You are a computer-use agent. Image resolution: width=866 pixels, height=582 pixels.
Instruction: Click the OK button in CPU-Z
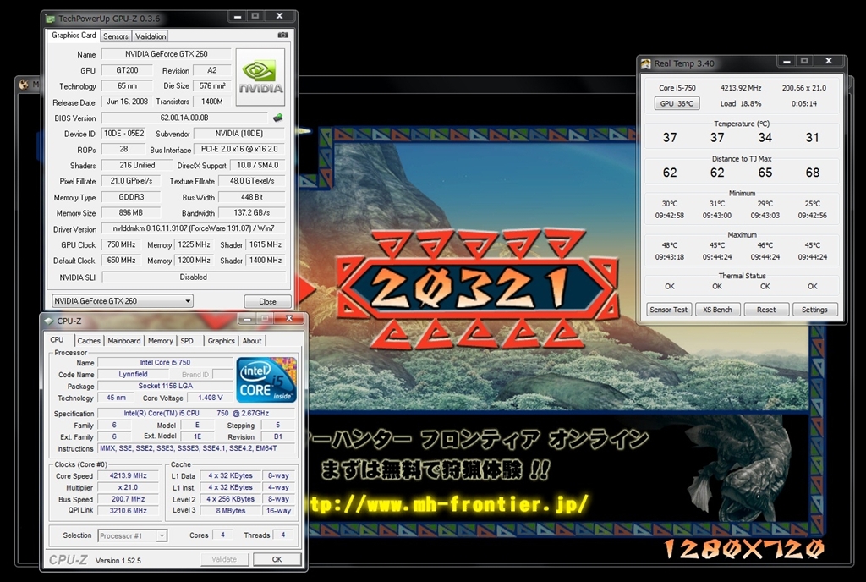[277, 559]
